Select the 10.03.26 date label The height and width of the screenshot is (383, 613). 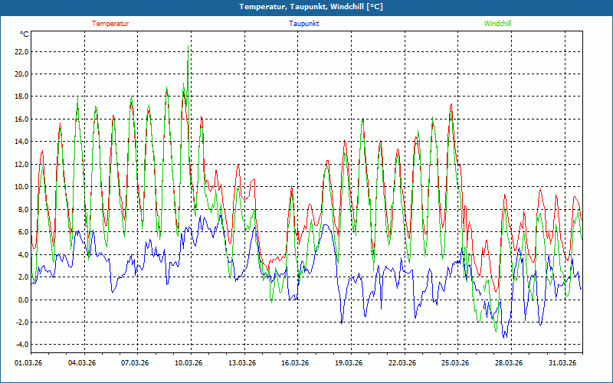pyautogui.click(x=188, y=363)
